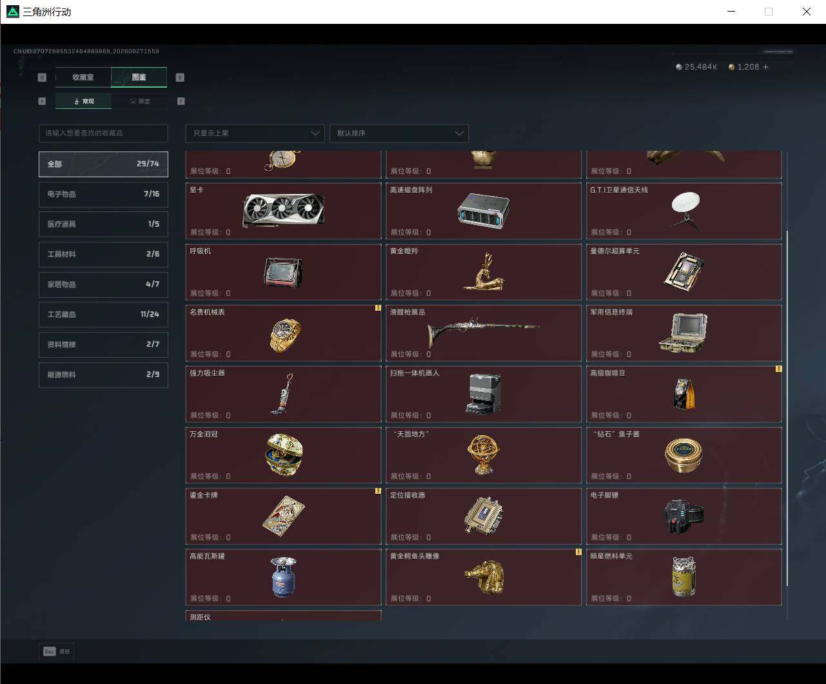Open the 黄金鳄鱼头雕像 statue item
The image size is (826, 684).
484,577
